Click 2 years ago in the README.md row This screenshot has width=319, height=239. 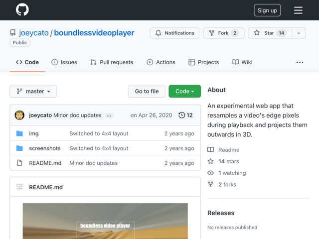[x=179, y=163]
